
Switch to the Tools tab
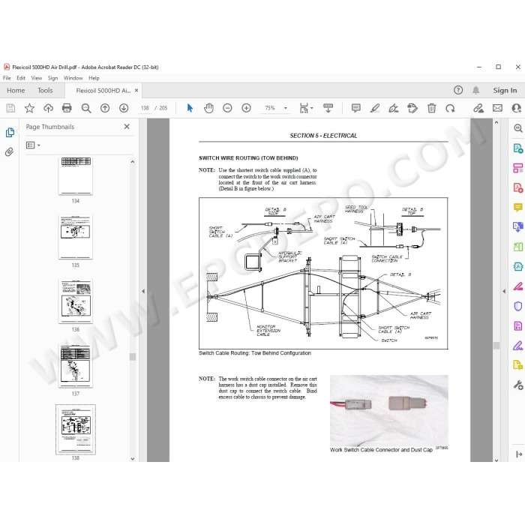[45, 91]
